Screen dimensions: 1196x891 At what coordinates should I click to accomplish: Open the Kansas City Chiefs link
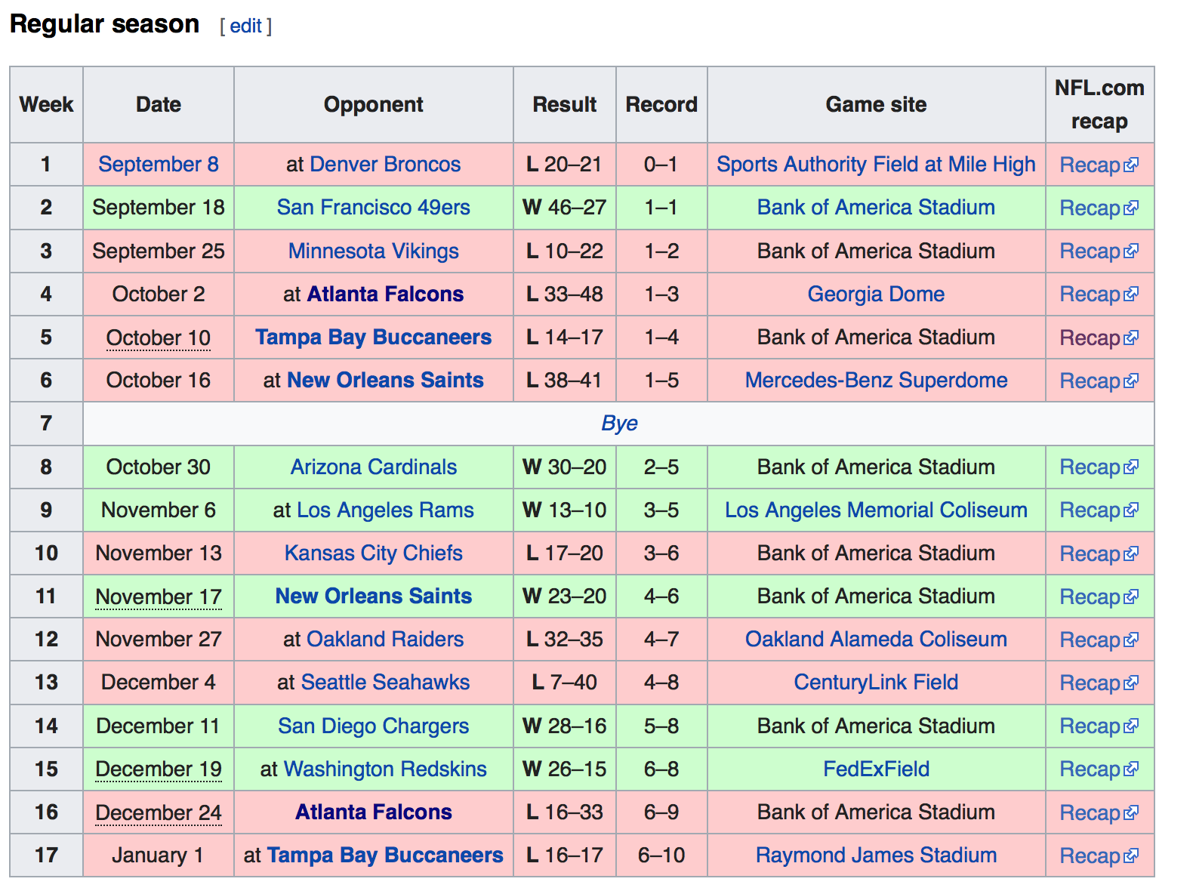tap(373, 553)
